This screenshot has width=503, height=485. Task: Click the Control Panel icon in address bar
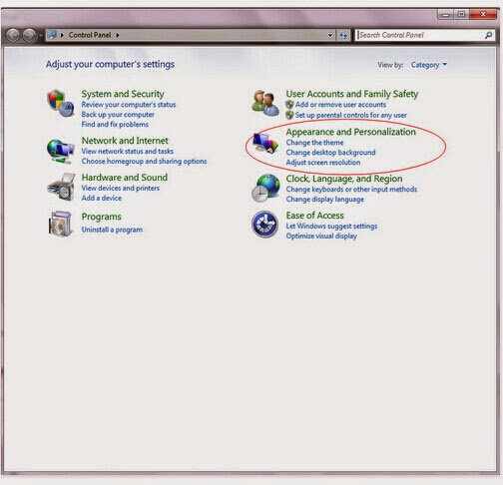click(52, 35)
